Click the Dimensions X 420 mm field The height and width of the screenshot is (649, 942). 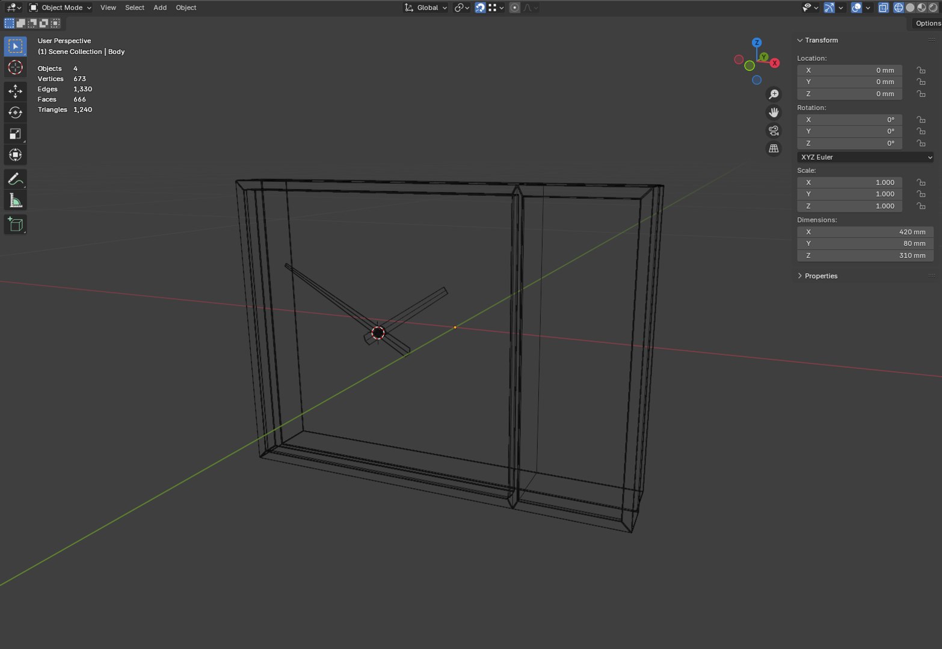(x=865, y=232)
